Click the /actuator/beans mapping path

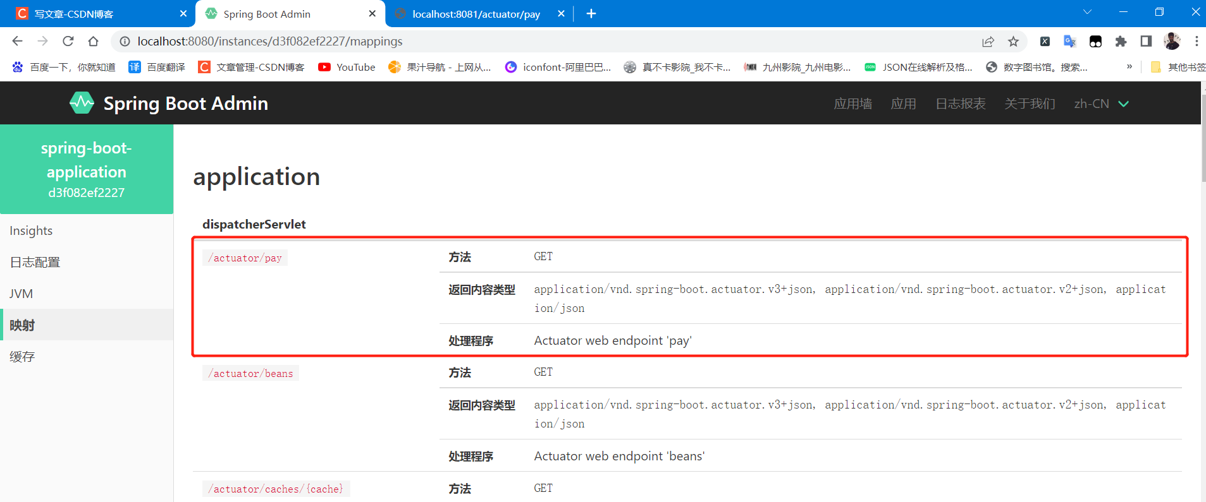[250, 373]
